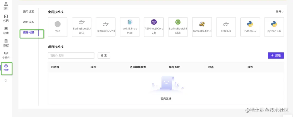
Task: Select the go1.13.5-gomod card
Action: point(130,27)
